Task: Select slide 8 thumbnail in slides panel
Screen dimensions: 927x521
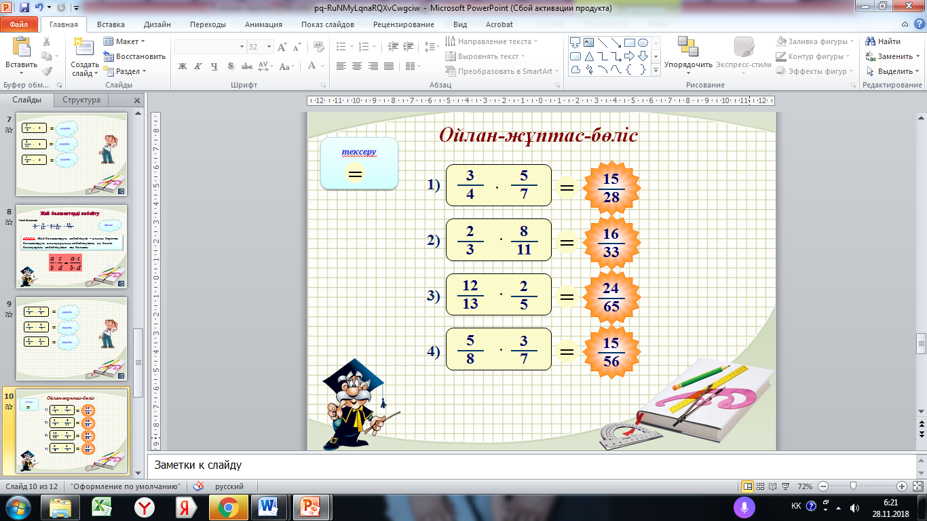Action: click(71, 247)
